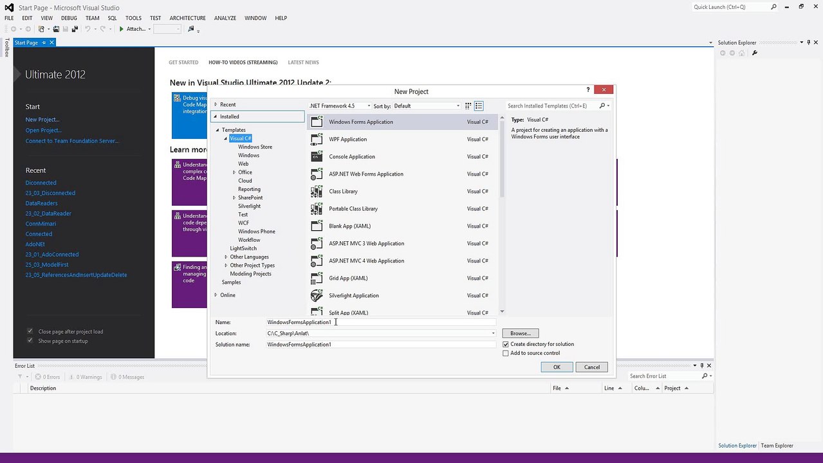The image size is (823, 463).
Task: Click the Undo toolbar icon
Action: [88, 29]
